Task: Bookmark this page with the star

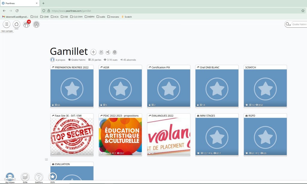Action: click(303, 11)
